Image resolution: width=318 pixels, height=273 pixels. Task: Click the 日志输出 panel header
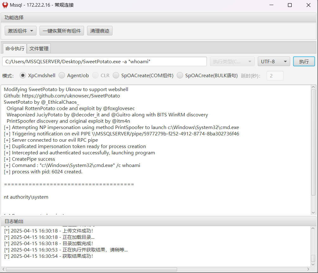pyautogui.click(x=158, y=221)
